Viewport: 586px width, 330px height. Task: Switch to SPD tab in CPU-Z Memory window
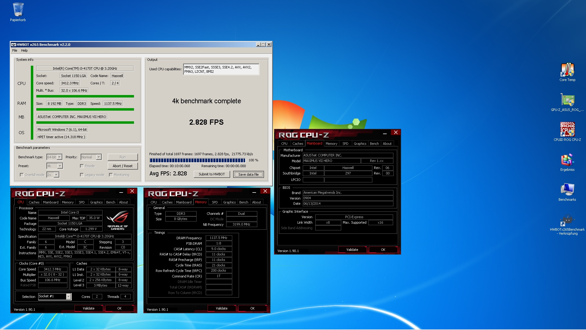tap(215, 202)
